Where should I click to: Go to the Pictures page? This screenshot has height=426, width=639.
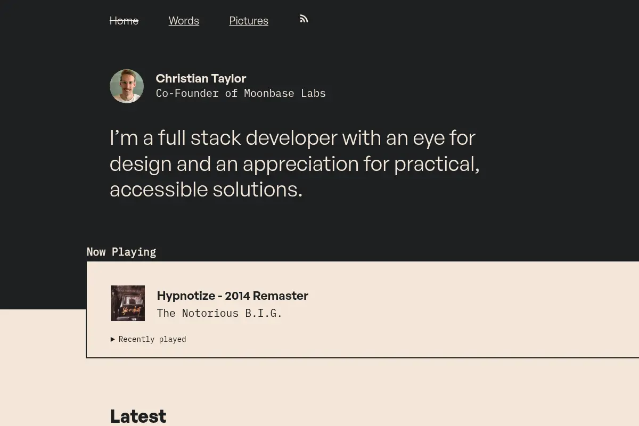249,21
